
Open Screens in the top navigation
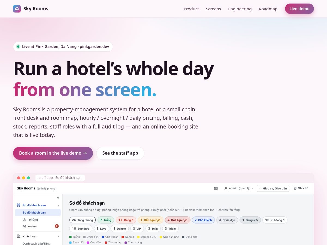(x=213, y=9)
